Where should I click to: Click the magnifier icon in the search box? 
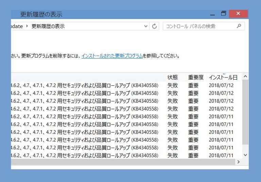coord(239,26)
